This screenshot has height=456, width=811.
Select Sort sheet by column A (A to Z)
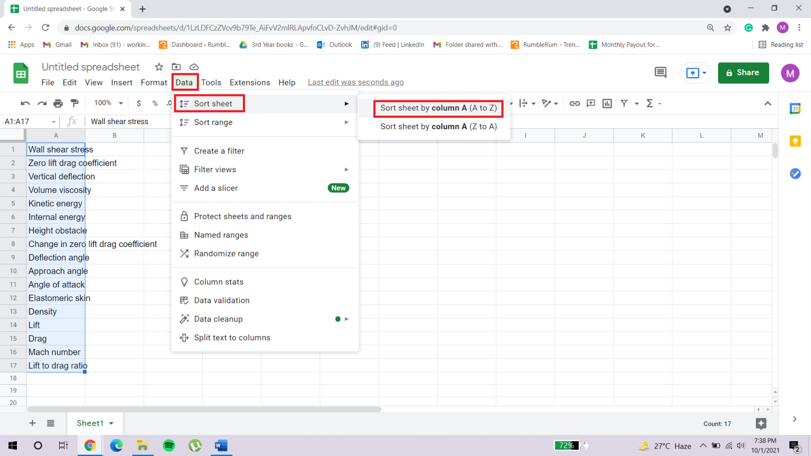pyautogui.click(x=438, y=108)
